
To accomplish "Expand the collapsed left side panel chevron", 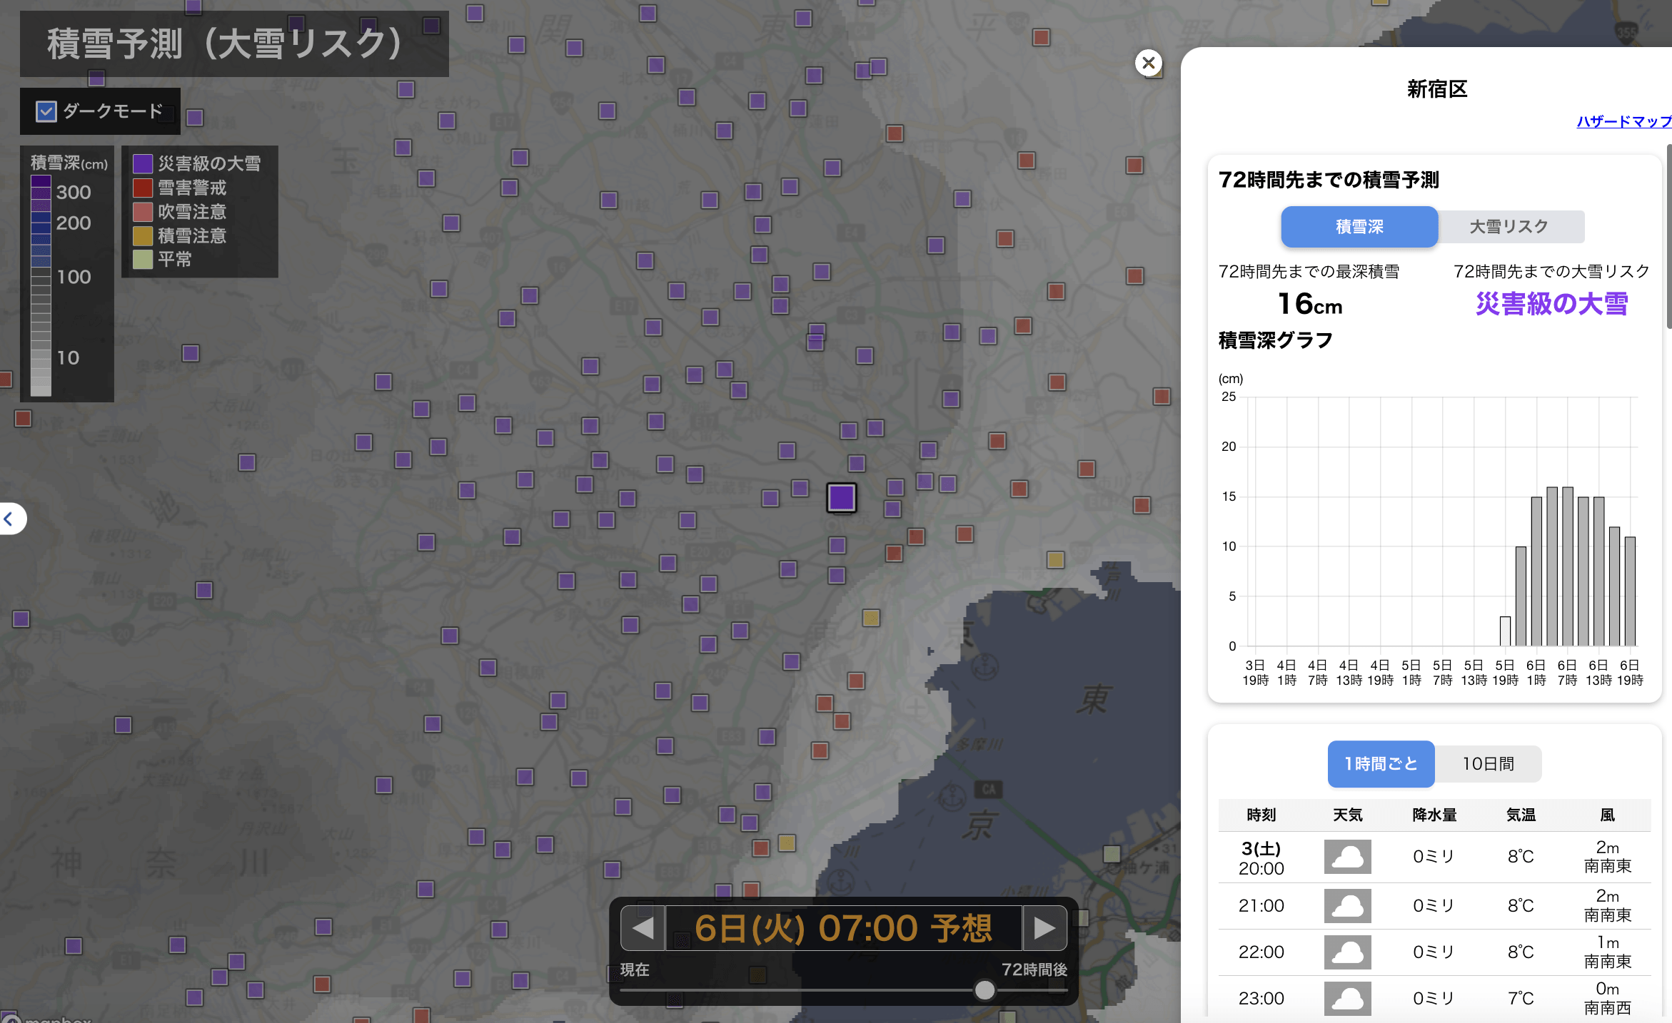I will (x=10, y=519).
